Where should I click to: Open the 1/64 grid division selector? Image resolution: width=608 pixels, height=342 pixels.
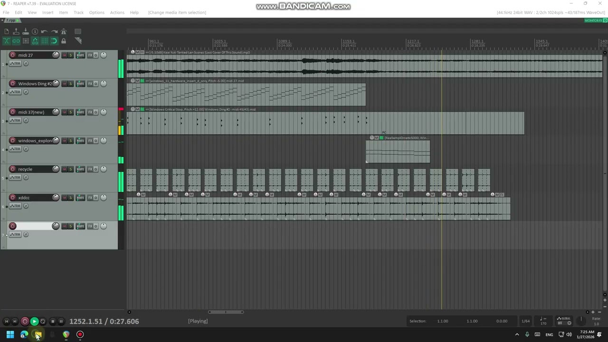[526, 321]
